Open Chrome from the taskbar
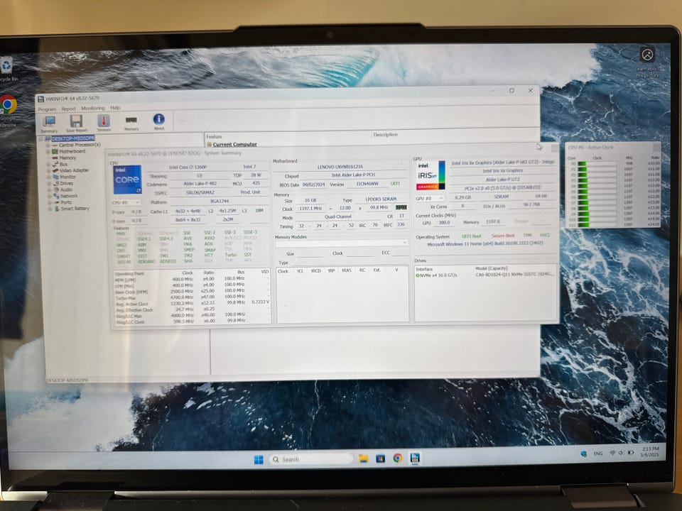 [x=397, y=458]
